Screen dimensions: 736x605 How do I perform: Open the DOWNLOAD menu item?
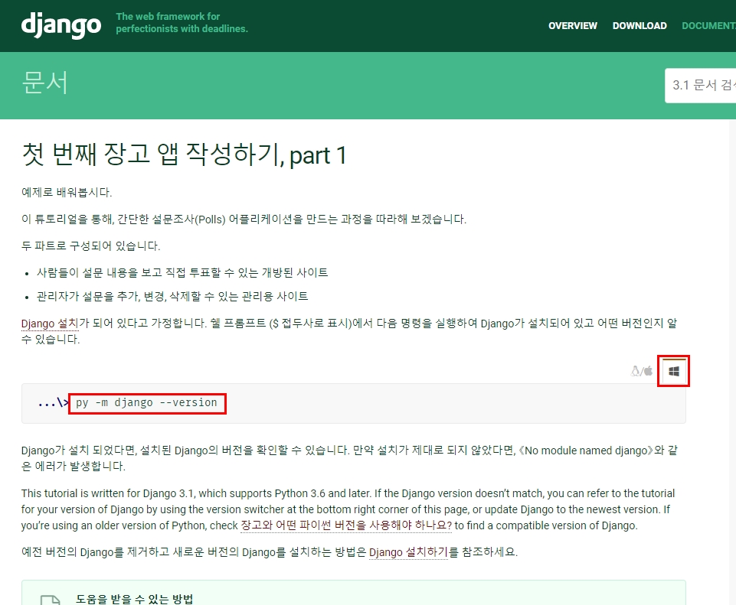click(640, 26)
